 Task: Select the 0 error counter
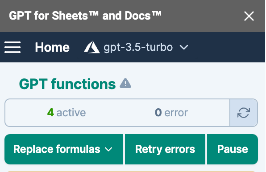tap(171, 113)
